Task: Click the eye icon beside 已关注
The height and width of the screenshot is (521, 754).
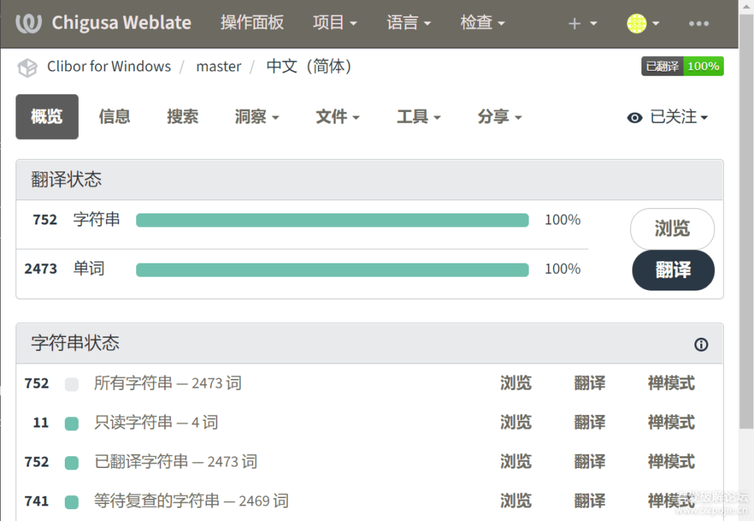Action: click(x=635, y=118)
